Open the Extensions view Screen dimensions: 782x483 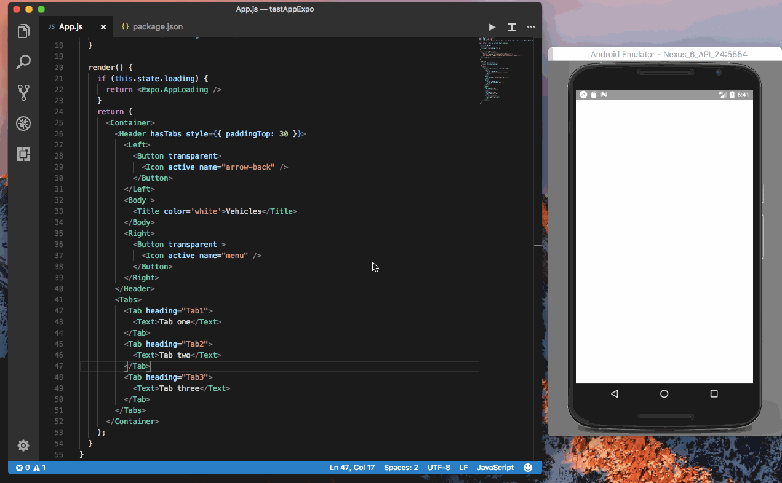pyautogui.click(x=23, y=154)
